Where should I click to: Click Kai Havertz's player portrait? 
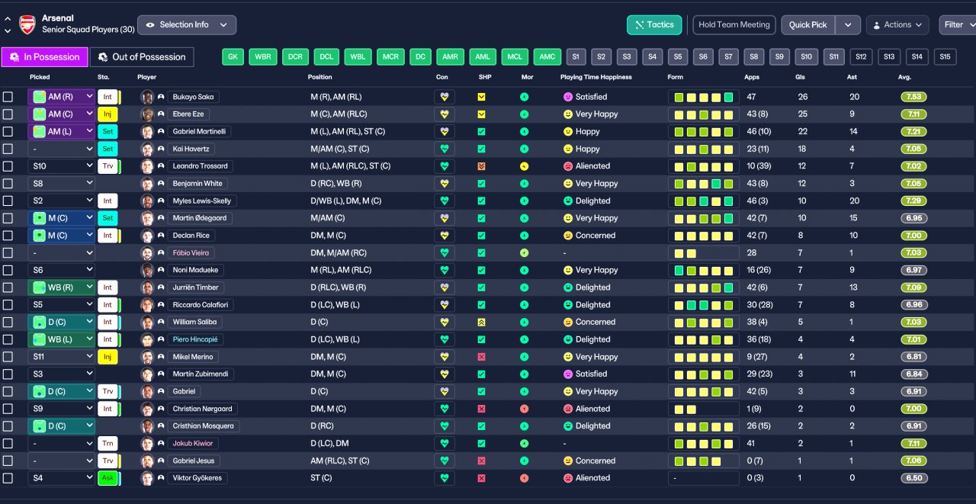click(147, 149)
